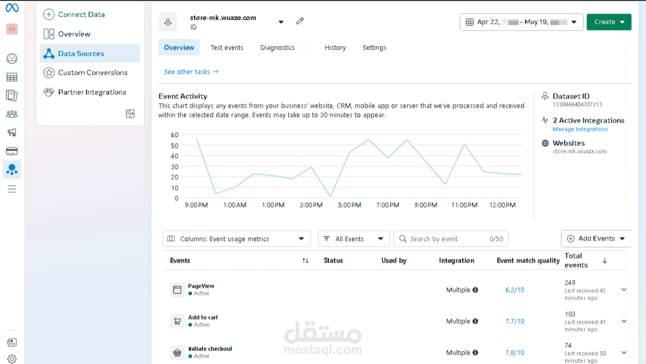Expand the Initiate checkout row chevron

(x=624, y=352)
